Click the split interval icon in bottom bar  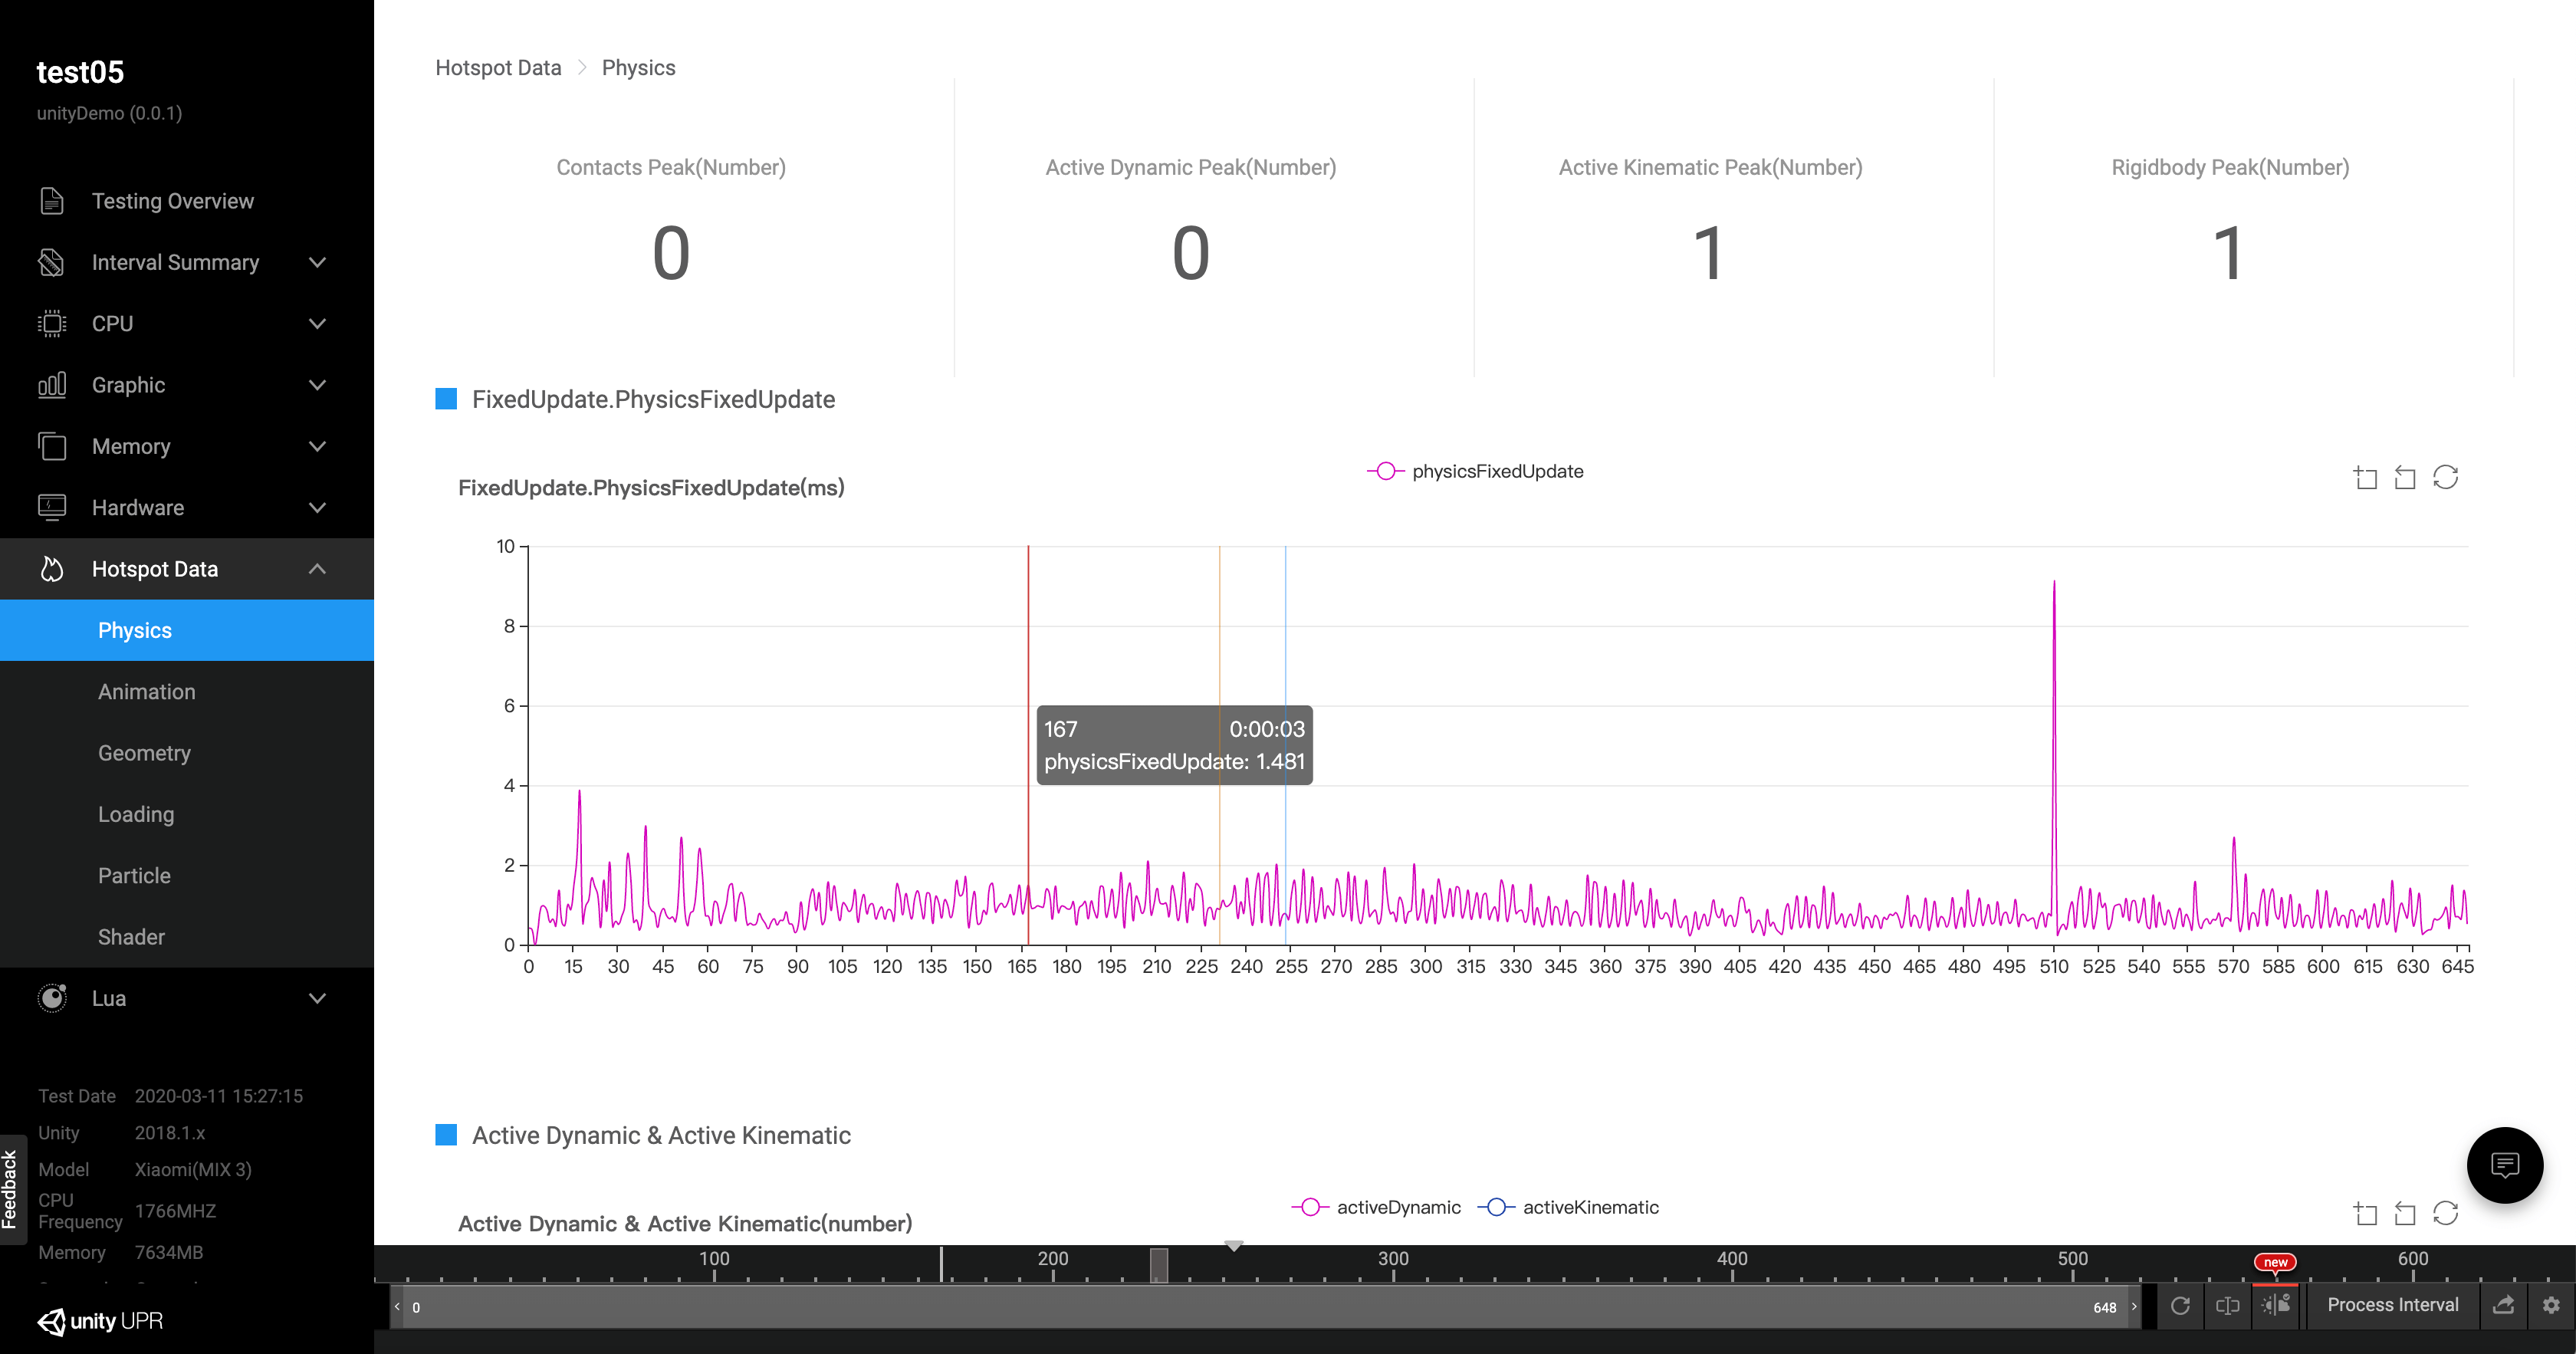(x=2227, y=1306)
